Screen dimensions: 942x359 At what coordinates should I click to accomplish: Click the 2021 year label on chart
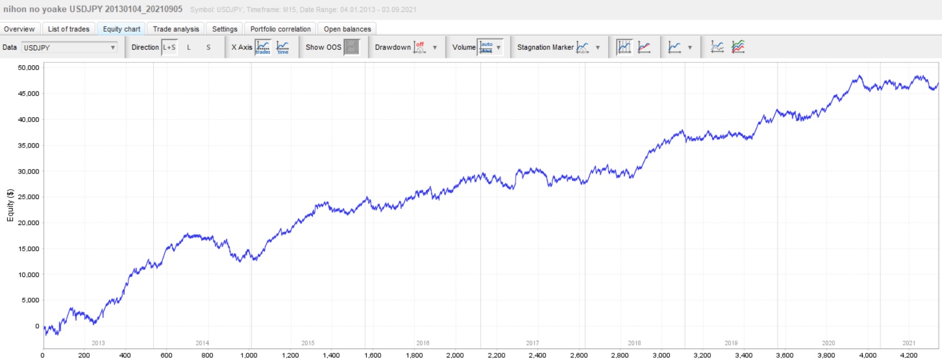click(909, 343)
